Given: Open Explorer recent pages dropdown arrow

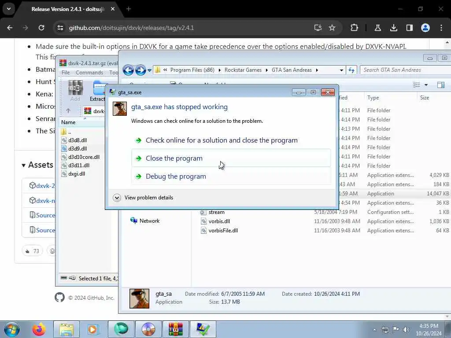Looking at the screenshot, I should pyautogui.click(x=149, y=70).
